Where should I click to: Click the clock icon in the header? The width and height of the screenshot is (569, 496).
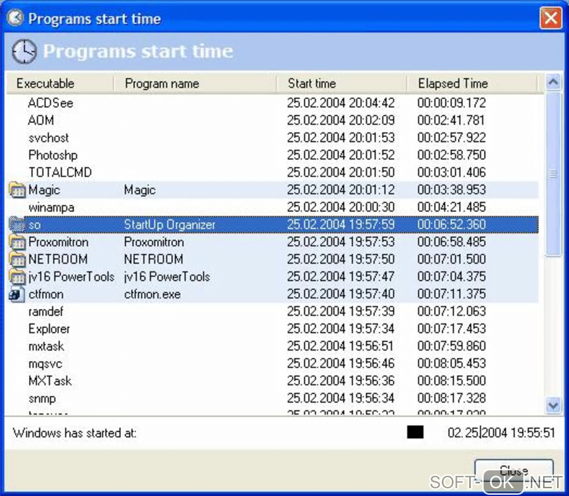(x=24, y=51)
